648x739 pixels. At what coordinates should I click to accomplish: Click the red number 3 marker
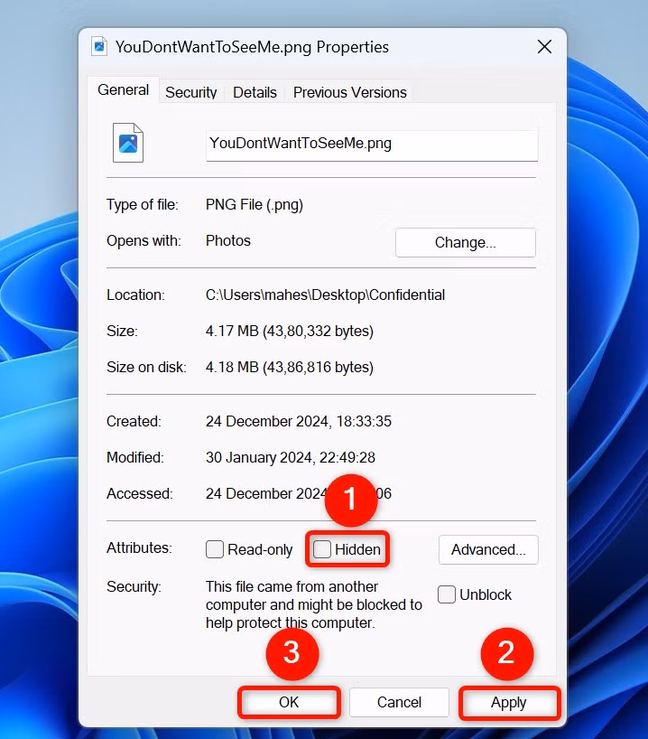coord(292,654)
